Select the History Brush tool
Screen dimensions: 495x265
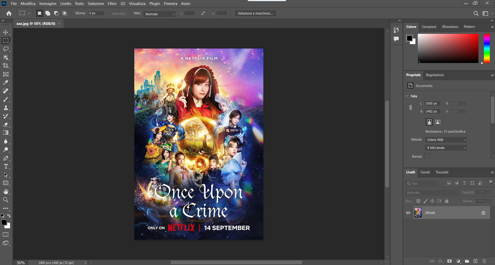6,116
